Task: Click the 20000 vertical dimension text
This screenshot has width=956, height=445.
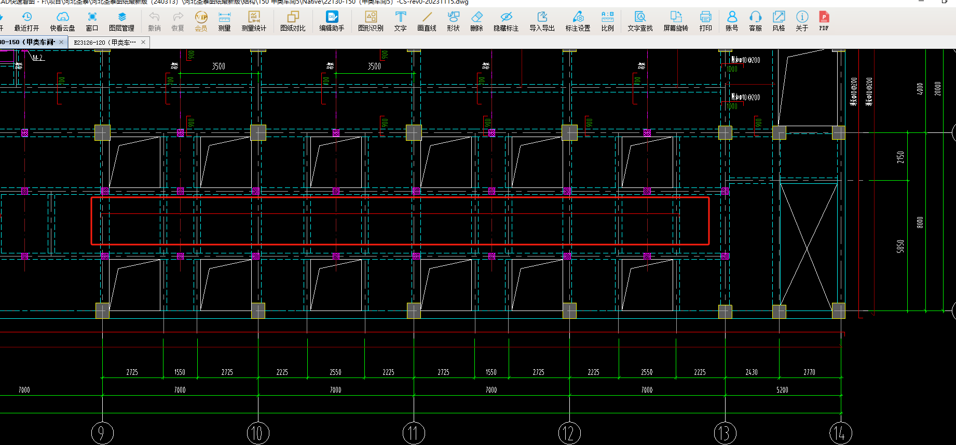Action: point(937,88)
